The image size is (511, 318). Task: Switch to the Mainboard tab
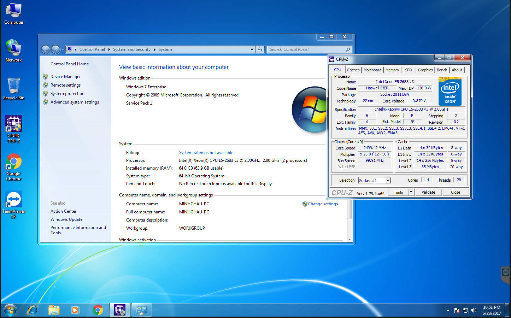[x=372, y=70]
